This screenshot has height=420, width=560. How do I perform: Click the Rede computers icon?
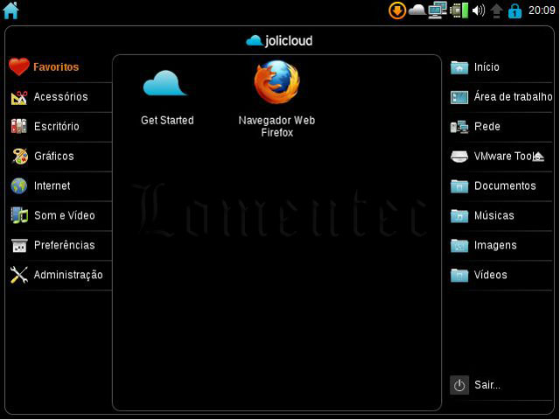coord(459,126)
